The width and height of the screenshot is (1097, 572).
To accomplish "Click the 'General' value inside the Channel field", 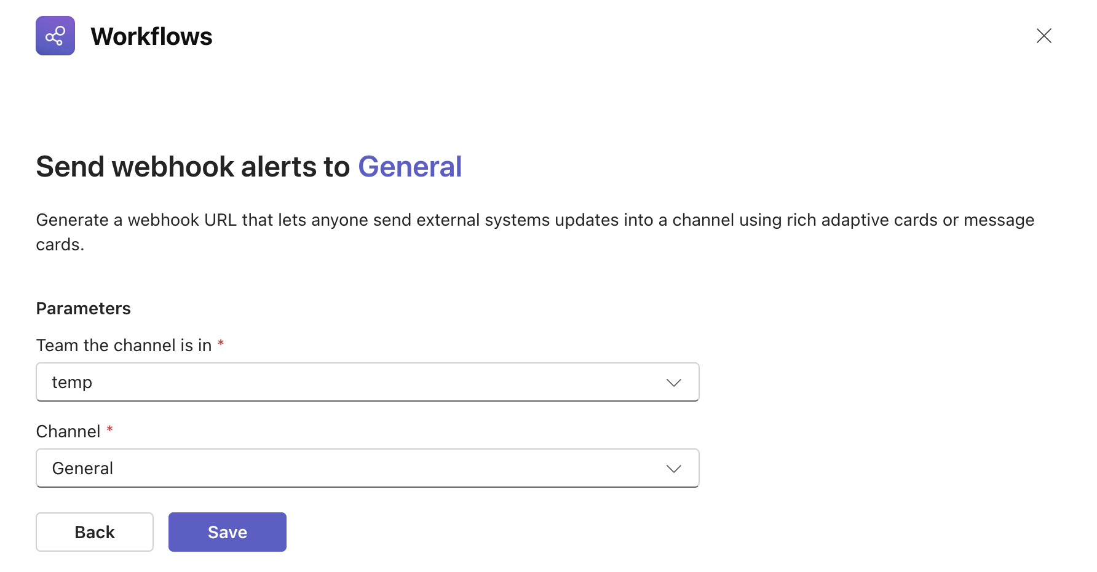I will click(x=82, y=468).
